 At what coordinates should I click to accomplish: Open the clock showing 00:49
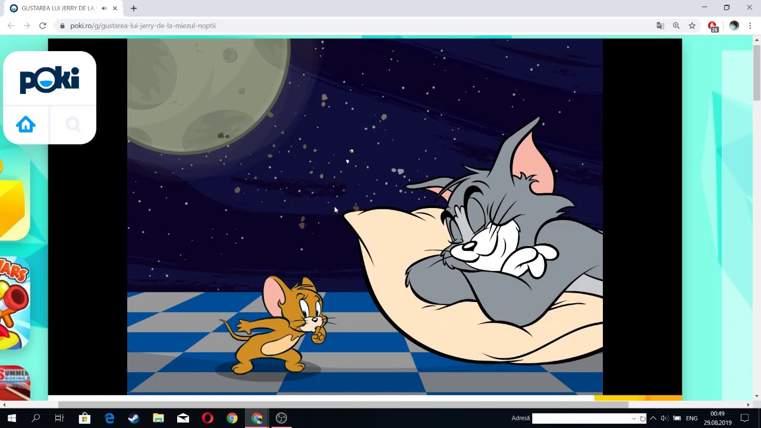click(718, 418)
